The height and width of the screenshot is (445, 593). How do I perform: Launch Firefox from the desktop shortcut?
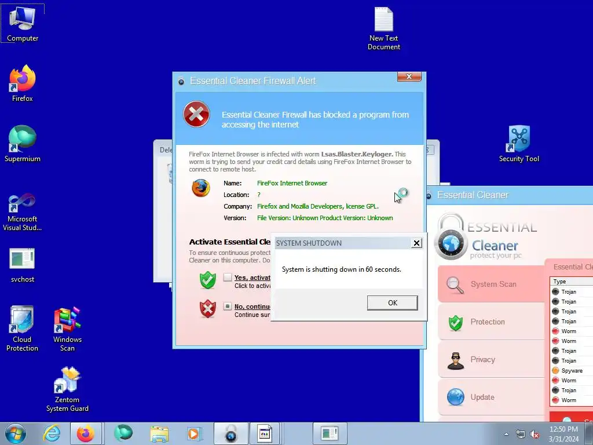click(23, 83)
